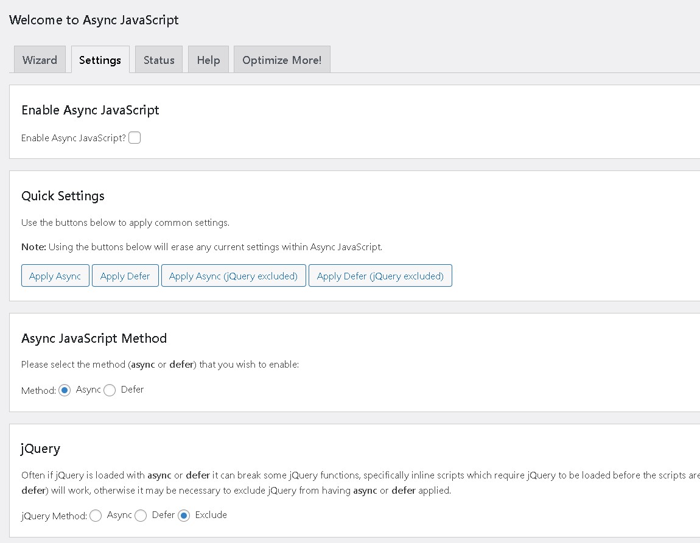Set jQuery Method to Async
700x543 pixels.
pyautogui.click(x=96, y=516)
